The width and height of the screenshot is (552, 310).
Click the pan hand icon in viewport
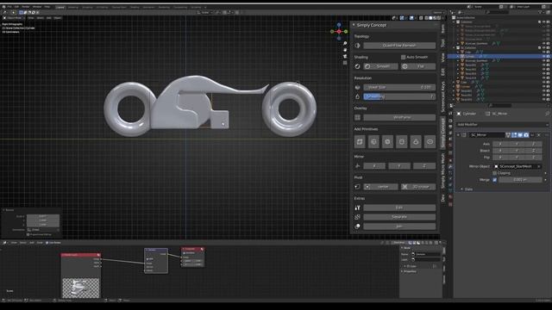345,50
